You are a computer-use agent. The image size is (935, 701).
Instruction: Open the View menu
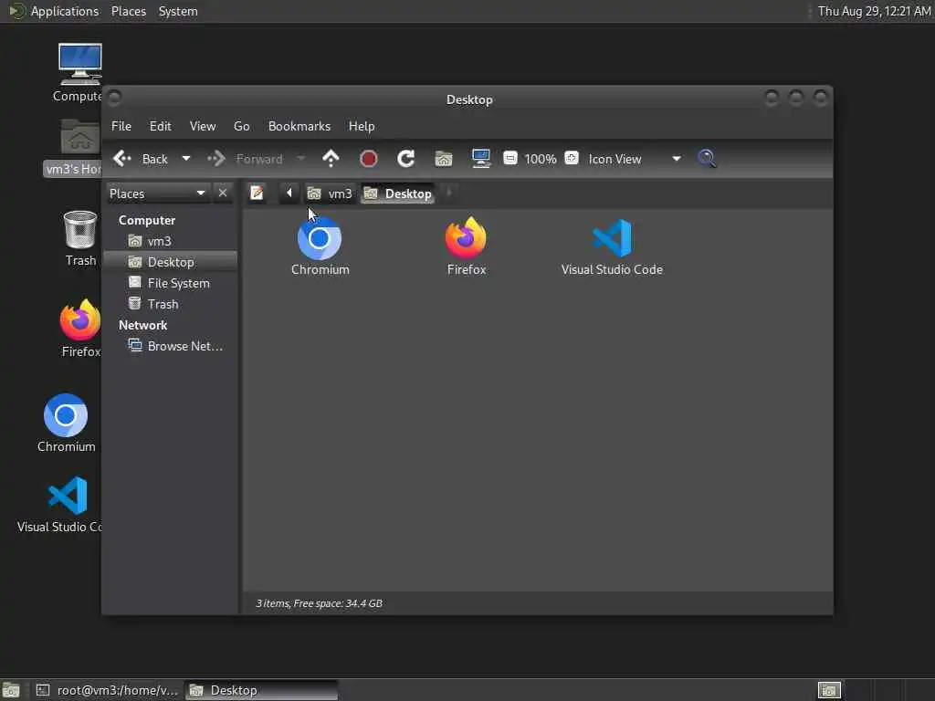[x=203, y=126]
